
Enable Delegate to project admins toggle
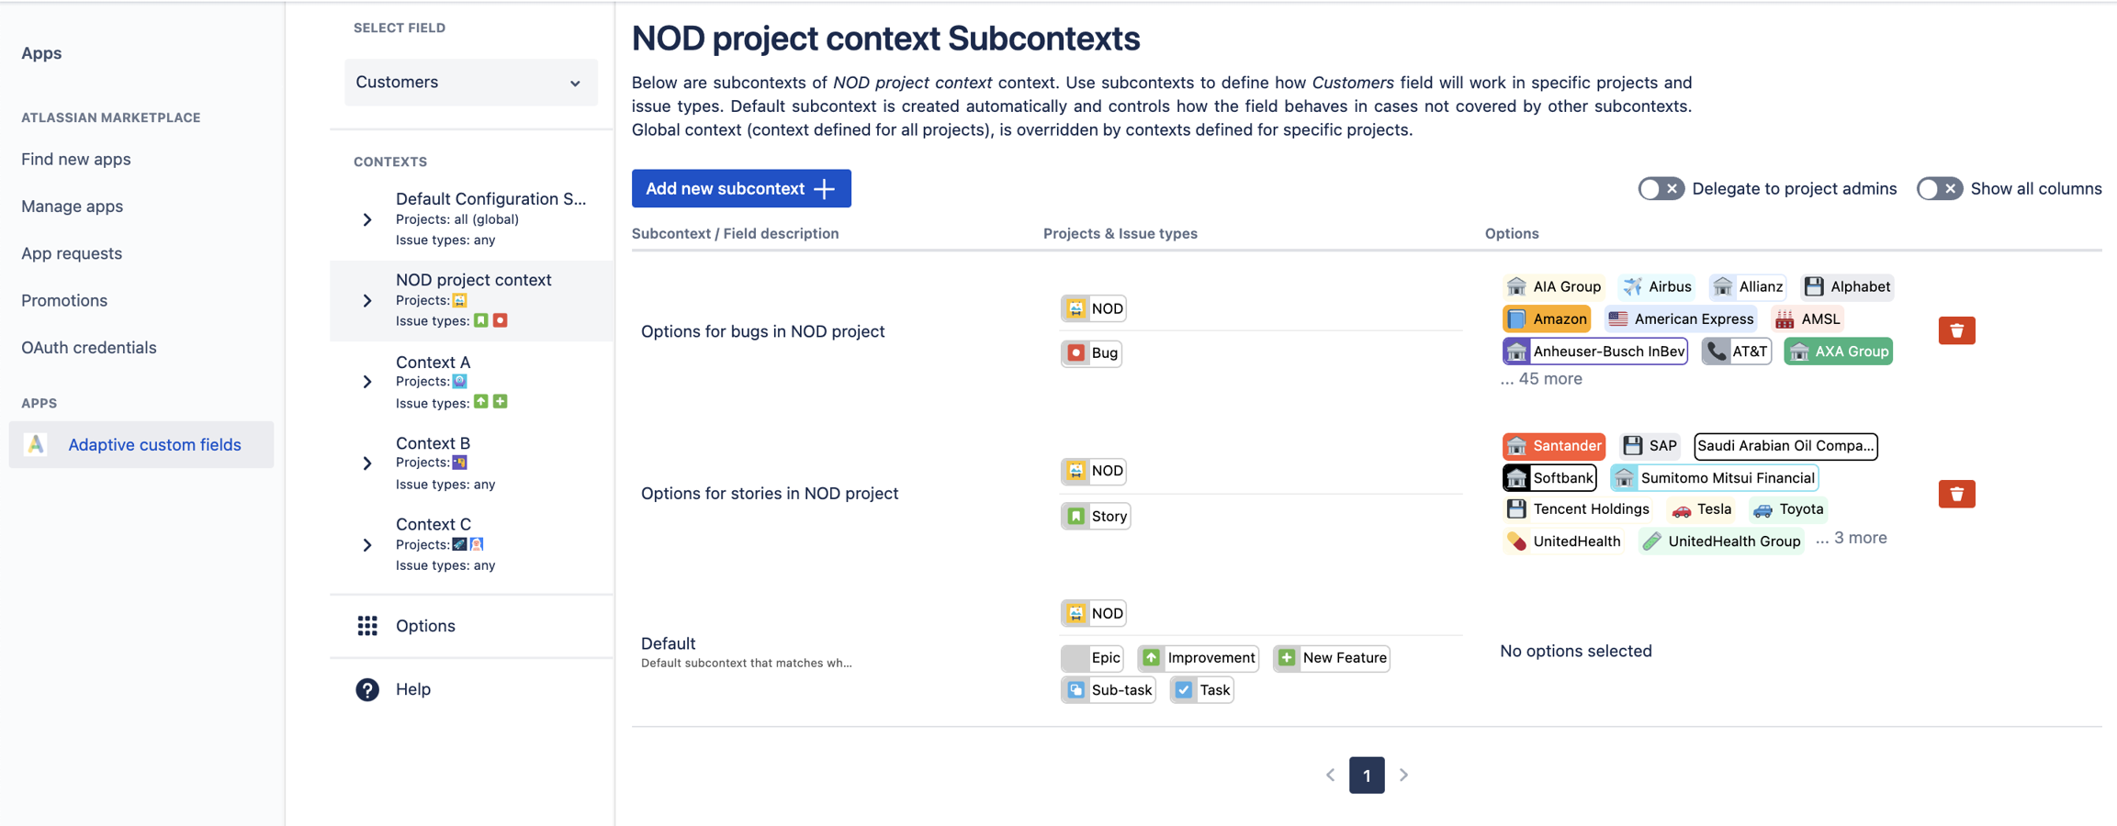click(1661, 188)
